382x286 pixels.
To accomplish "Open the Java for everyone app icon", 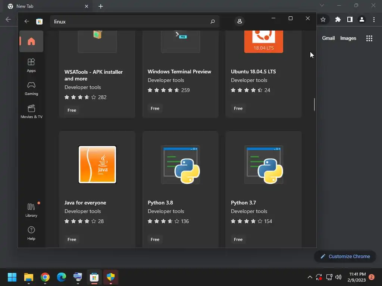I will pos(97,164).
